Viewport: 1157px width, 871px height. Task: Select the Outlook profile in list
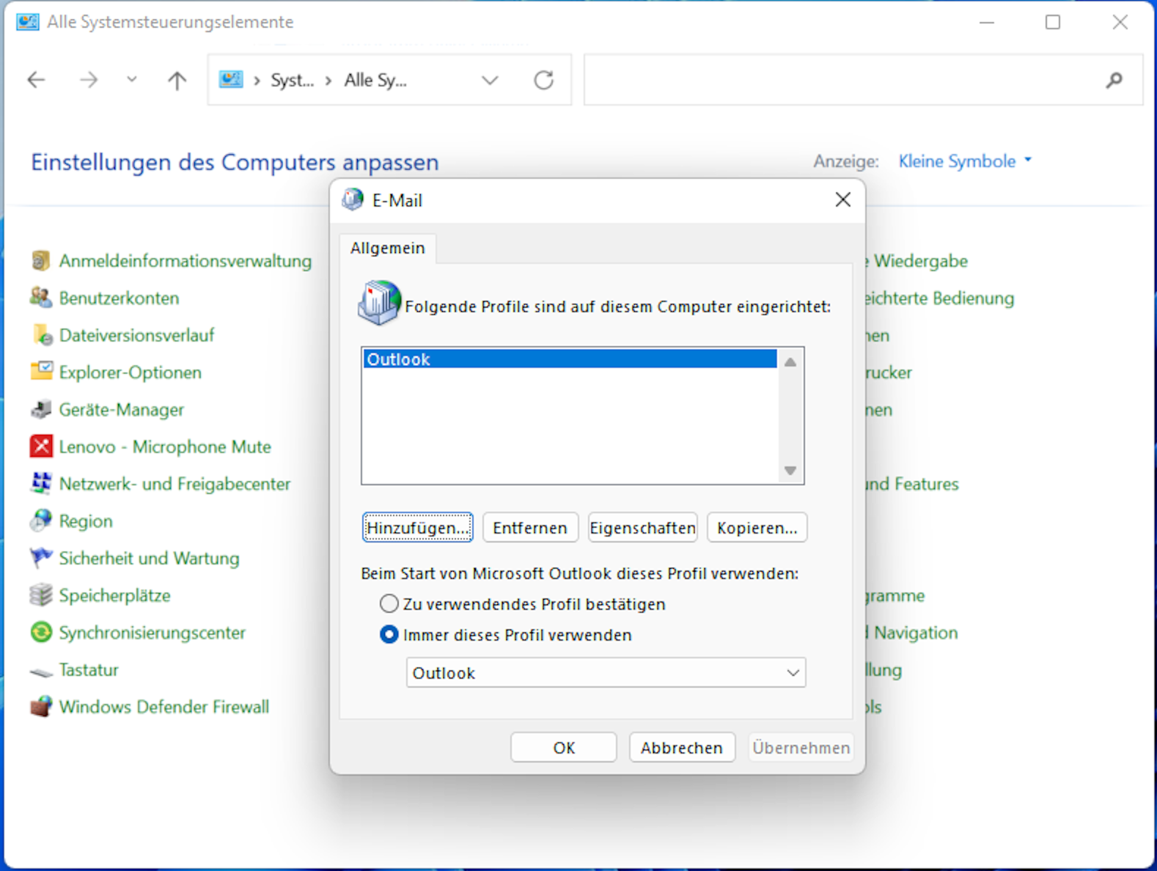click(570, 359)
